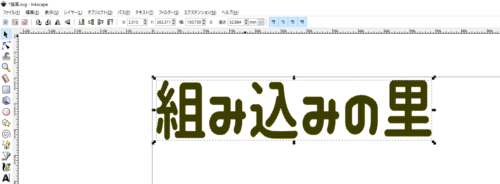Open the テキスト(T) menu
The image size is (500, 184).
(144, 13)
